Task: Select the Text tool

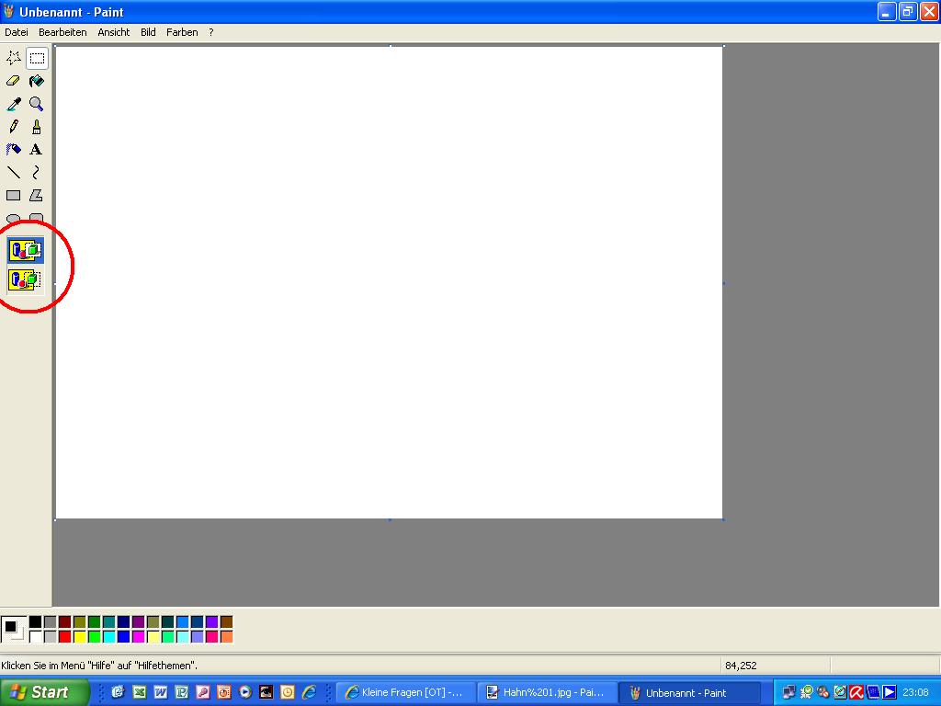Action: pos(37,150)
